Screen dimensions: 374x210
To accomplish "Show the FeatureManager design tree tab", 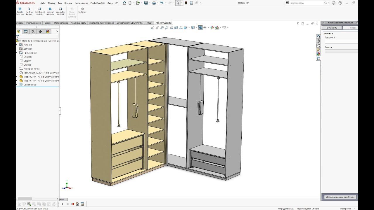I will click(x=19, y=32).
